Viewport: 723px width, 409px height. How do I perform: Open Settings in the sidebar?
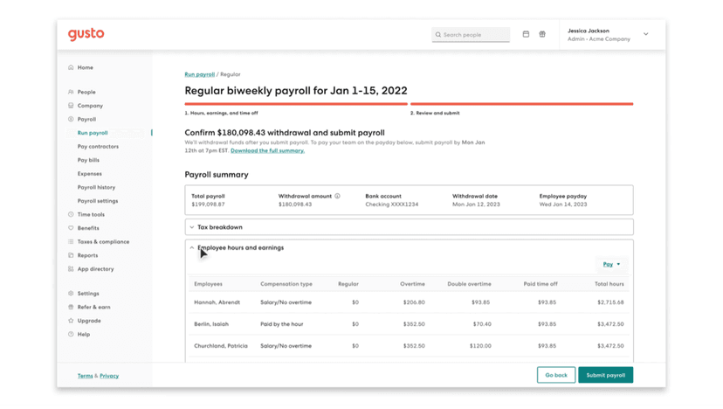[x=87, y=294]
